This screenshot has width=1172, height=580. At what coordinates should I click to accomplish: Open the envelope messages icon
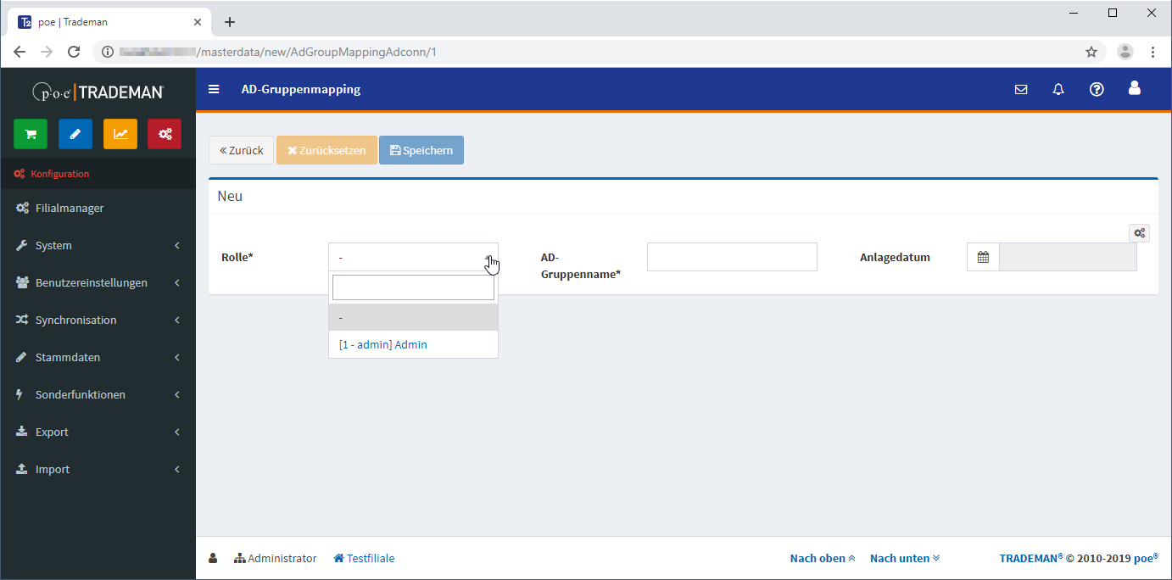tap(1021, 89)
